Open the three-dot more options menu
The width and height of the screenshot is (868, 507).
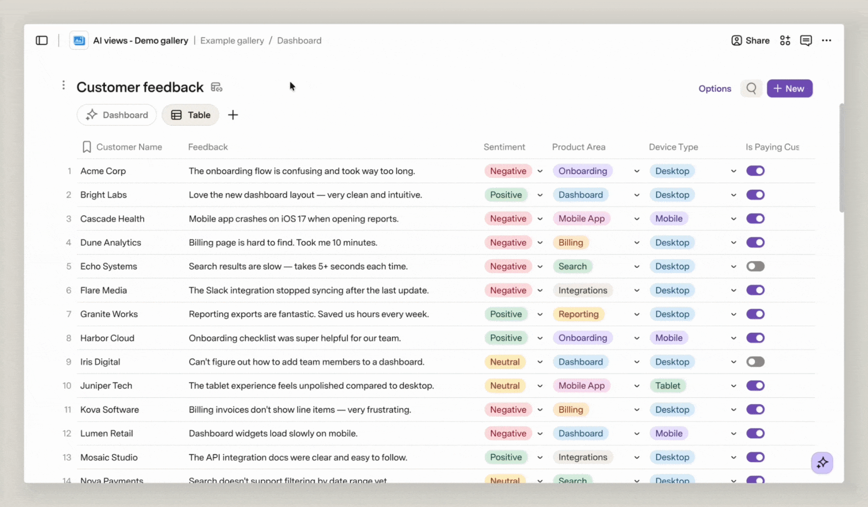point(827,40)
